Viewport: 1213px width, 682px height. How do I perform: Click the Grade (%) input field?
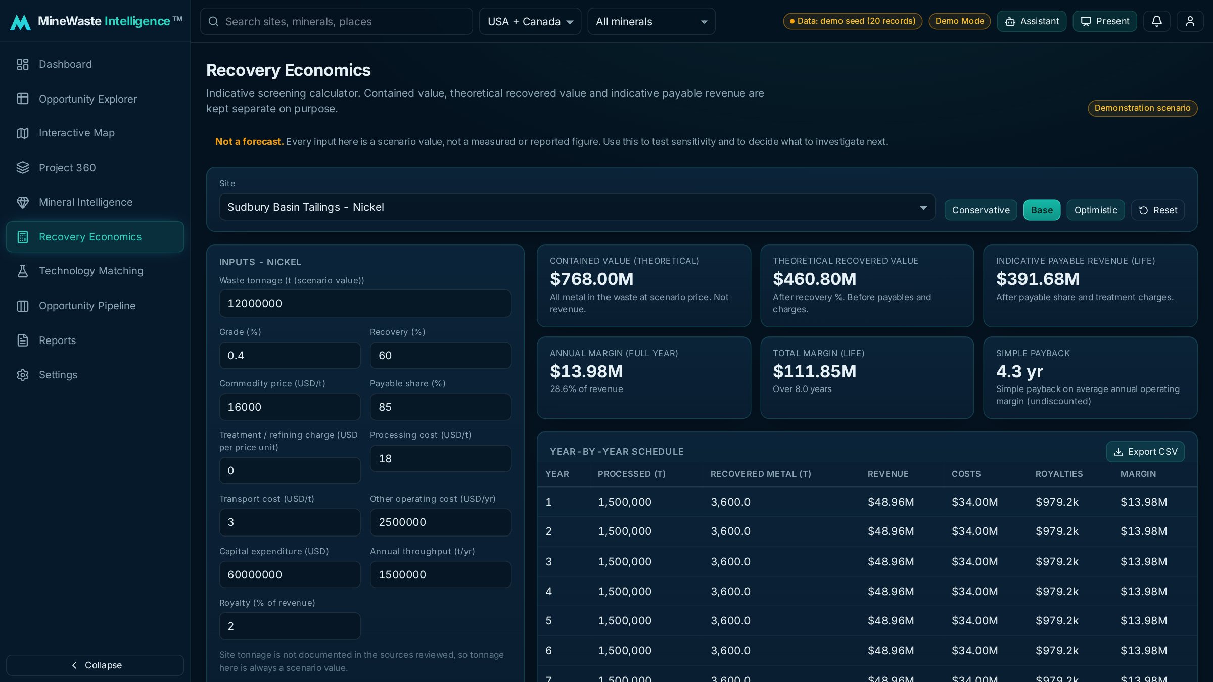click(290, 355)
